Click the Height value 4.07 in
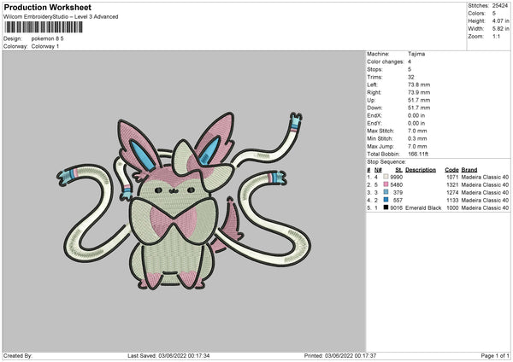Screen dimensions: 513x362 500,20
